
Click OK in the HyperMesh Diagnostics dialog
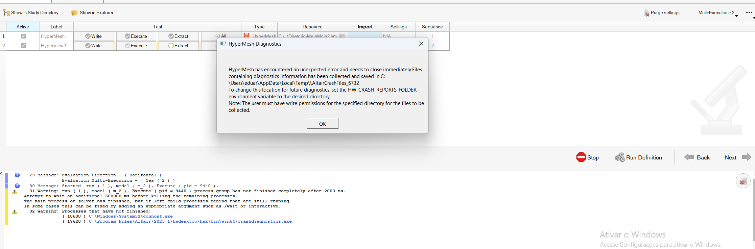[x=323, y=124]
